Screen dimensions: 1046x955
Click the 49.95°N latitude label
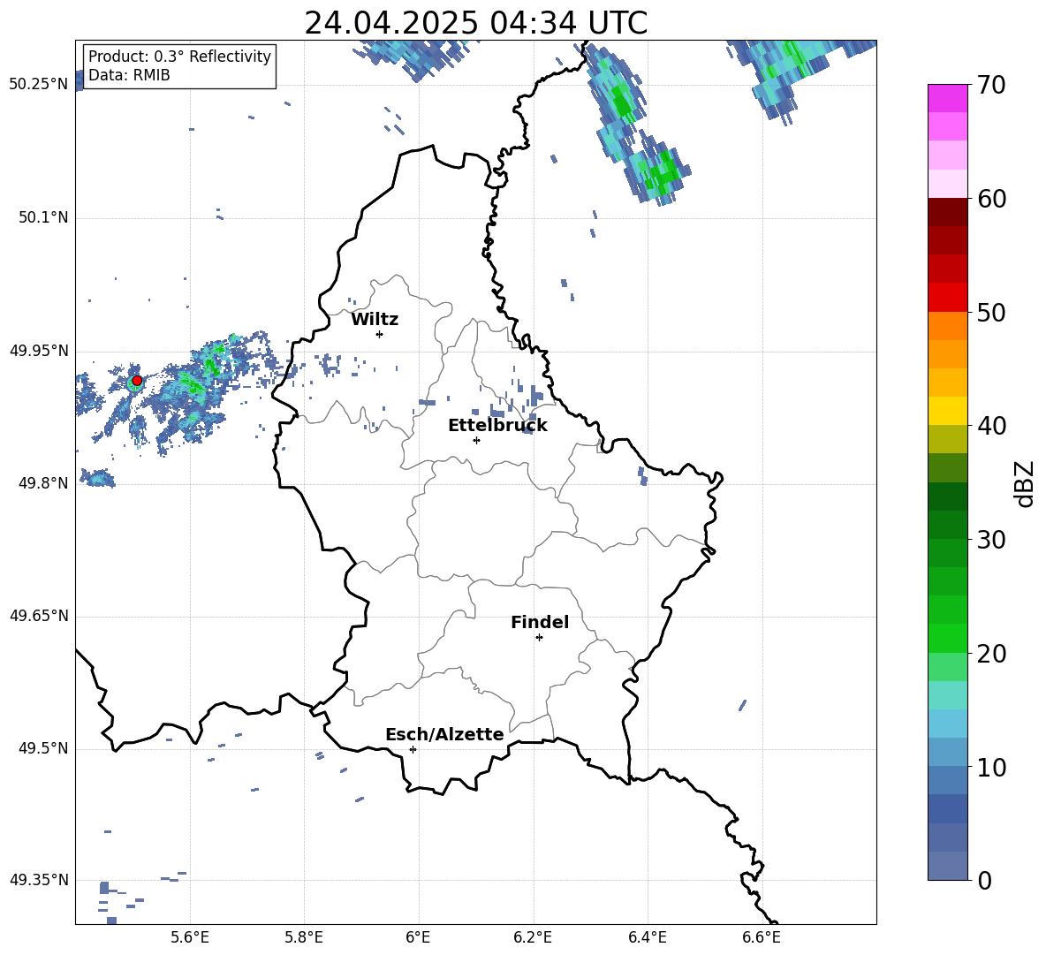click(39, 350)
